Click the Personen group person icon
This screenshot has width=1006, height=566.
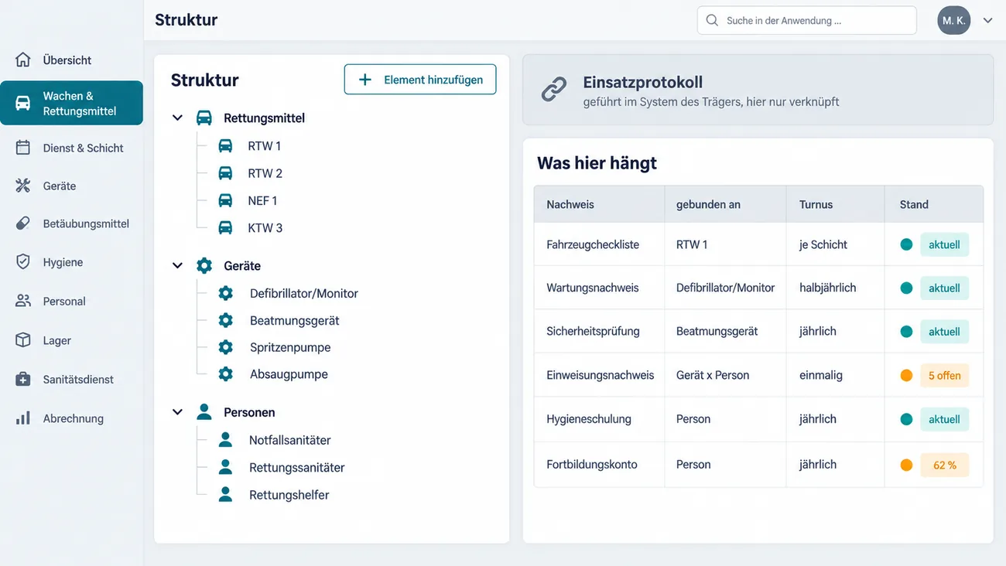204,412
